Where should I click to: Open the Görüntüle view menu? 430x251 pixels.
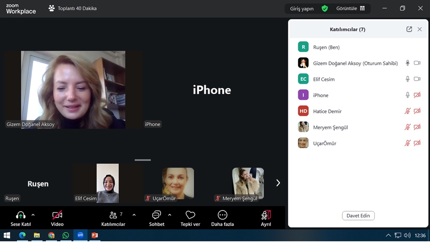[x=350, y=8]
